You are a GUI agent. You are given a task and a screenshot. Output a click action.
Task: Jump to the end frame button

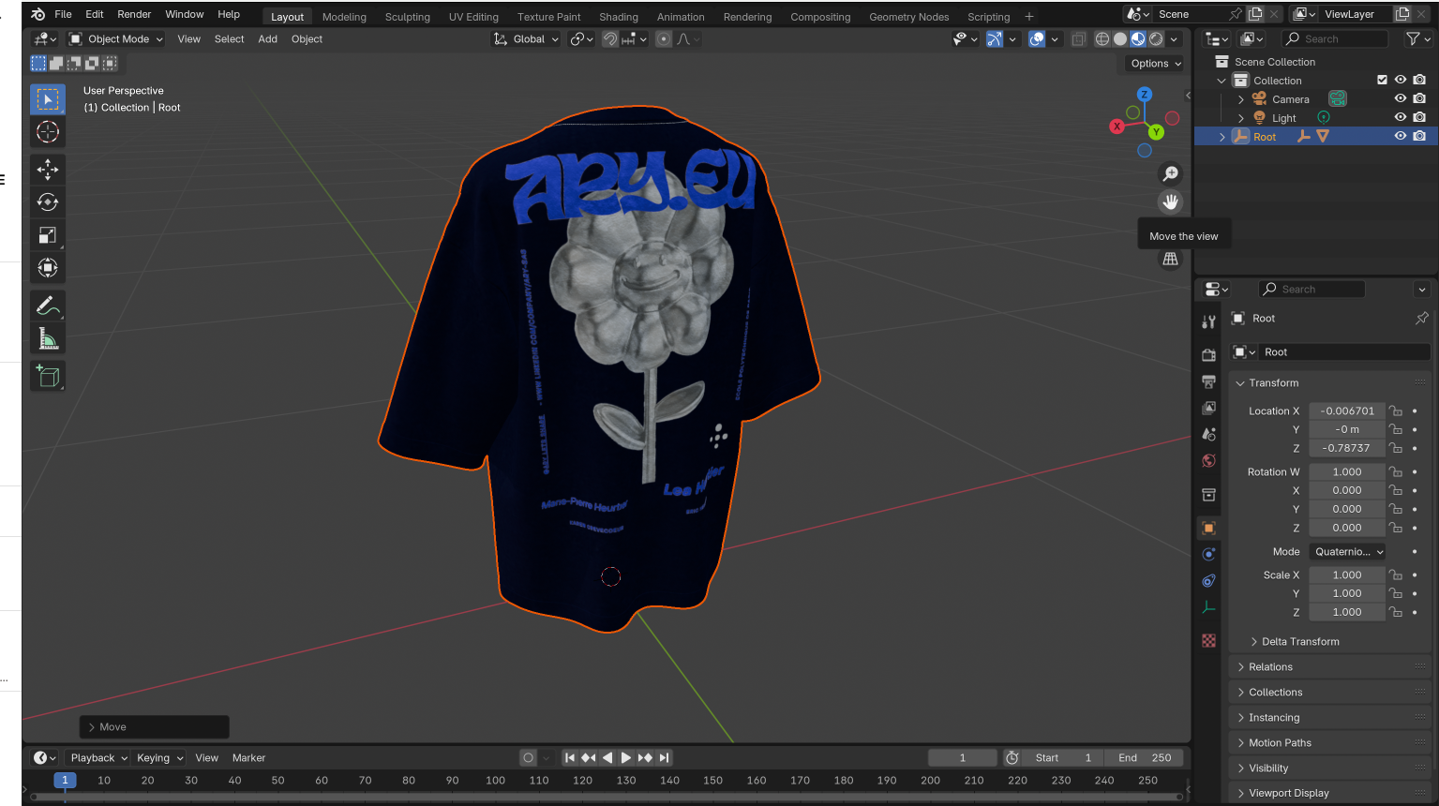[664, 757]
